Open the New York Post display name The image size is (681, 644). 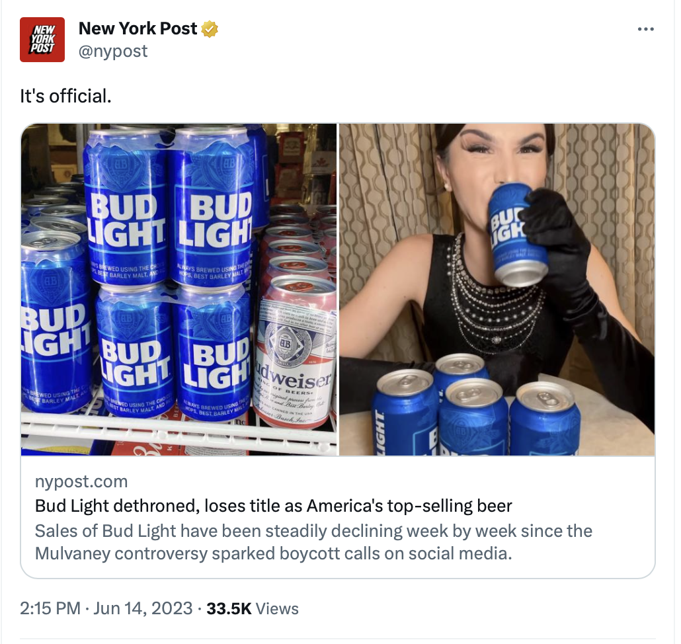point(138,28)
